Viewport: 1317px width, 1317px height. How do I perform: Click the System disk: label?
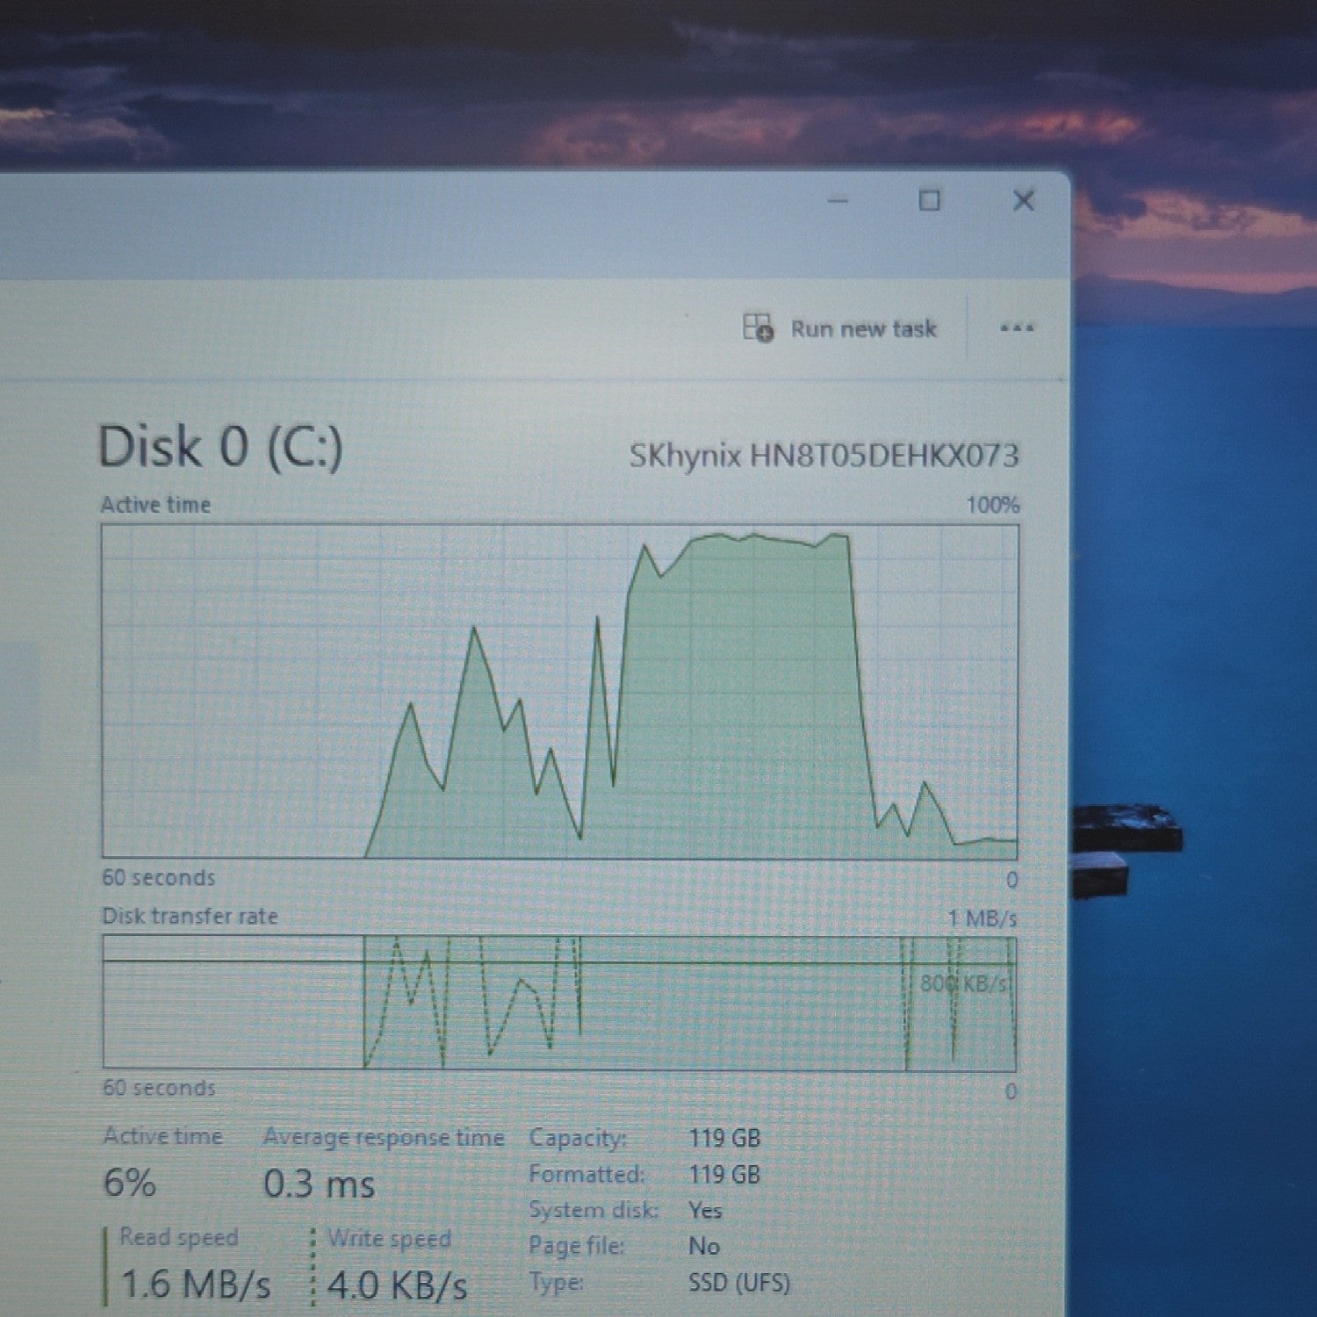pyautogui.click(x=594, y=1210)
